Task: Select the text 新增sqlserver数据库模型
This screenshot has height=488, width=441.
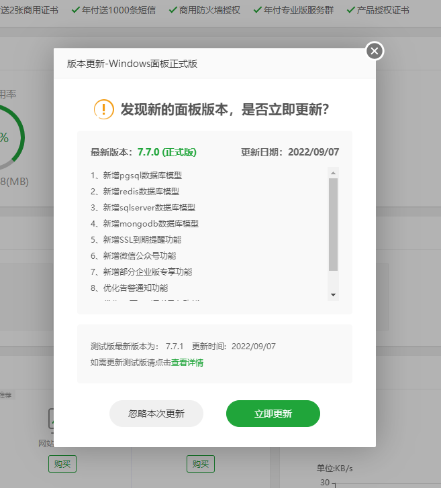Action: click(149, 208)
